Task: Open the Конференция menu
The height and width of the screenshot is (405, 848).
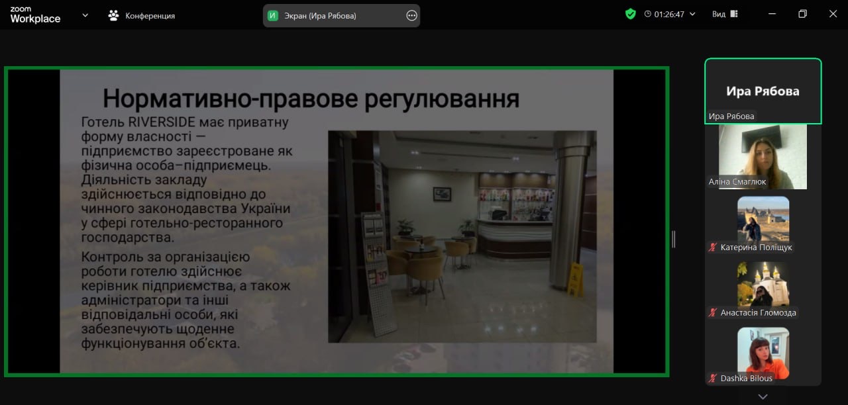Action: pyautogui.click(x=141, y=15)
